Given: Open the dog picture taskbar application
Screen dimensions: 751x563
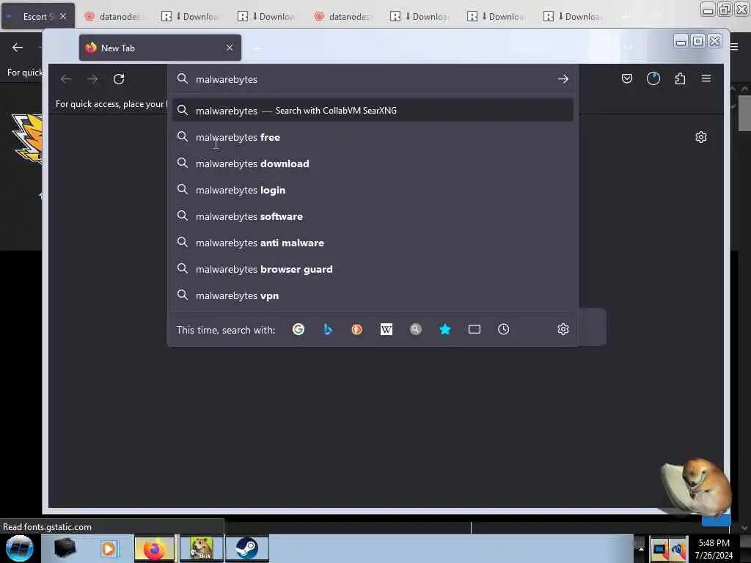Looking at the screenshot, I should pos(201,548).
